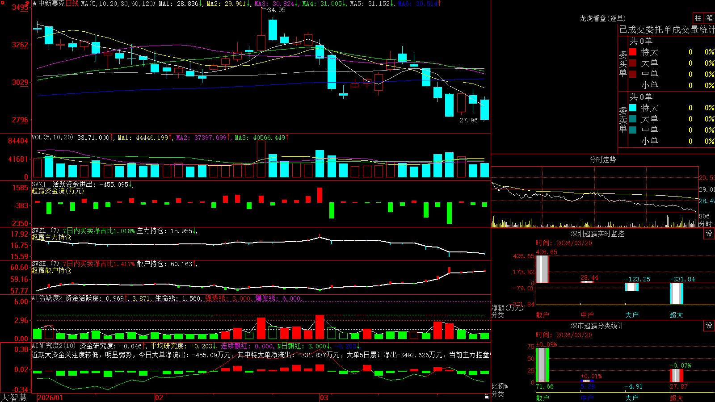
Task: Click the 大智慧 logo
Action: click(14, 398)
